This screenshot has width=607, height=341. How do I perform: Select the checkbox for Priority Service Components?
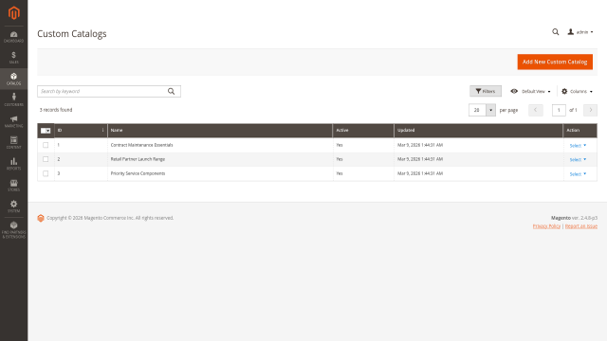click(x=46, y=173)
